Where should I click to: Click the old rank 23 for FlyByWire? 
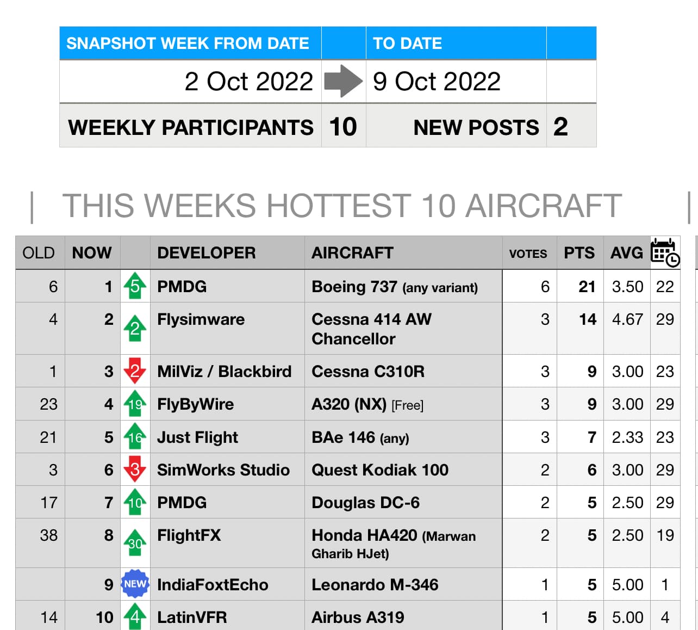pos(48,404)
